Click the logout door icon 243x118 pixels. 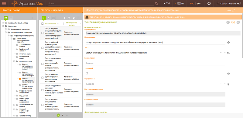239,3
